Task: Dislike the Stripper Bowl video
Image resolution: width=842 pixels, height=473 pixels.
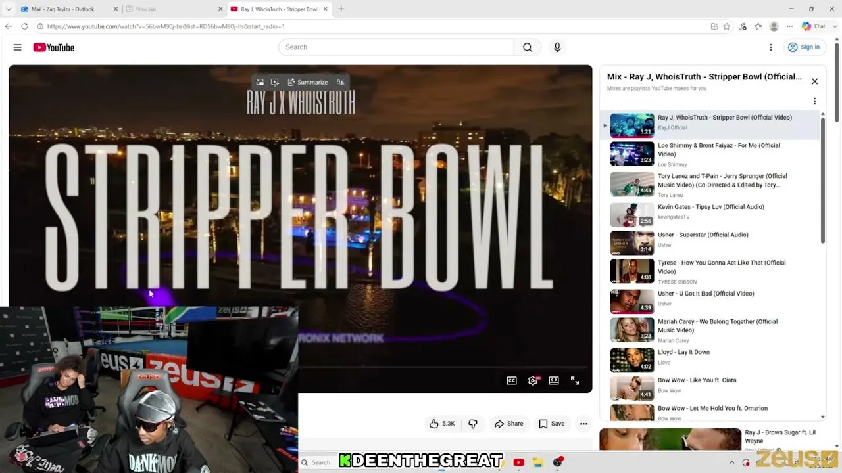Action: coord(473,424)
